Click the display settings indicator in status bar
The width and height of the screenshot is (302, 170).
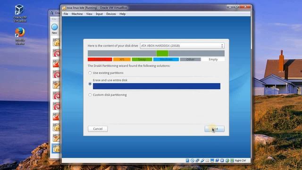212,161
